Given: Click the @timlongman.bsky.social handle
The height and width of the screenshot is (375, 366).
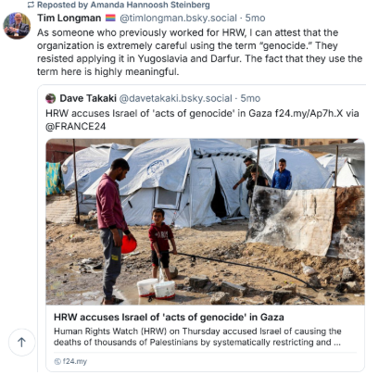Looking at the screenshot, I should 178,19.
